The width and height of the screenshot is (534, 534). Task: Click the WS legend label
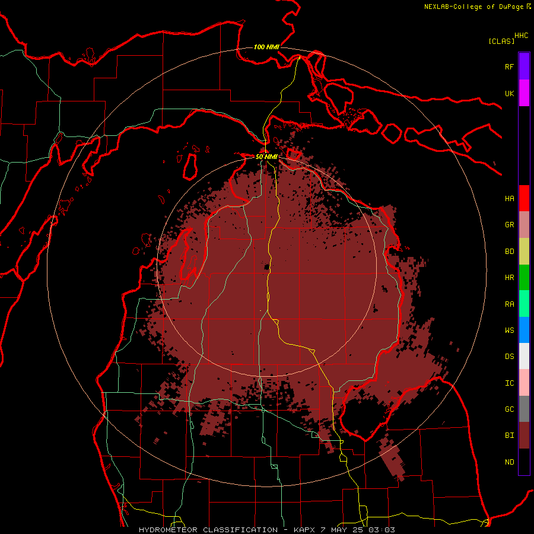pos(509,330)
